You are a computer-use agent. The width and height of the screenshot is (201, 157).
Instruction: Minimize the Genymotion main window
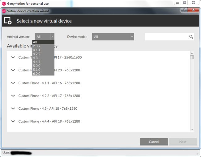(177, 3)
